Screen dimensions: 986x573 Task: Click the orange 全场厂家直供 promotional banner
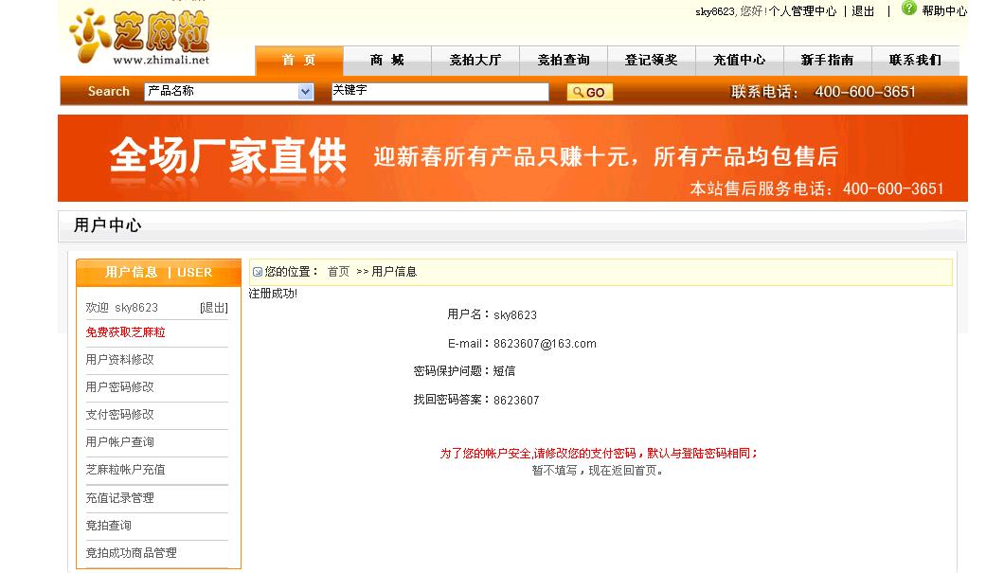point(512,158)
